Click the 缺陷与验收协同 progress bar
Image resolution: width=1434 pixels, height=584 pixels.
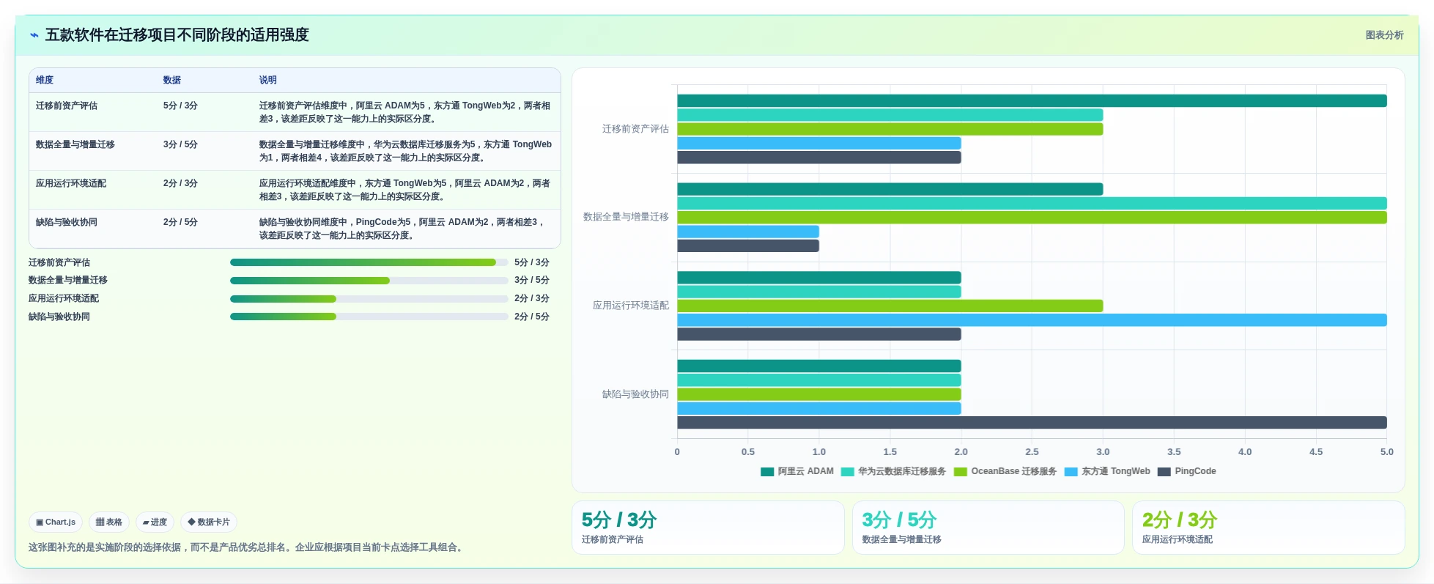tap(369, 317)
